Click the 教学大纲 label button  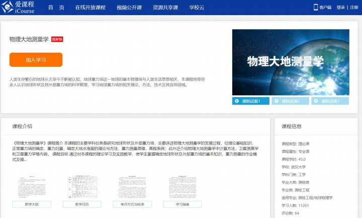pyautogui.click(x=31, y=204)
